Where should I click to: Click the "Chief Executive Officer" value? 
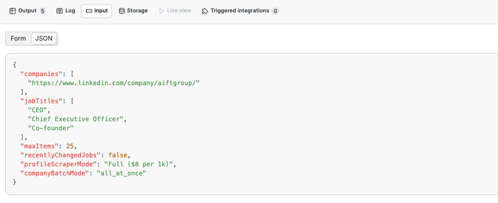(x=76, y=119)
